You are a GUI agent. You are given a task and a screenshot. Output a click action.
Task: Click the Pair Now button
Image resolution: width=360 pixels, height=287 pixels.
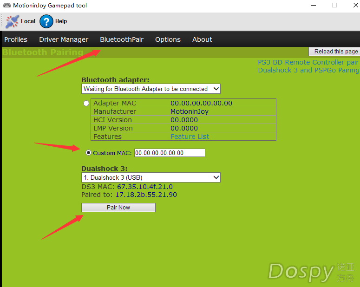118,208
